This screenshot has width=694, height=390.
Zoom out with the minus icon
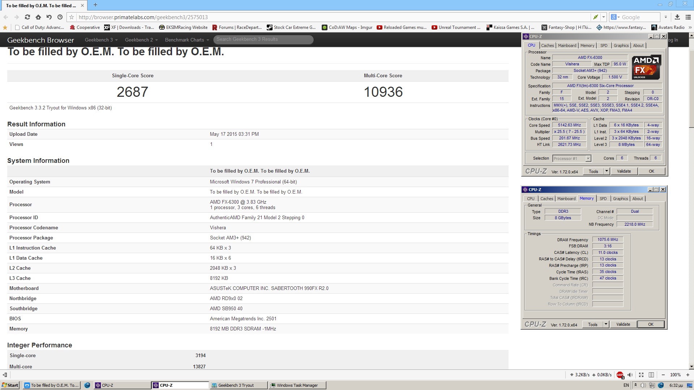[x=663, y=375]
